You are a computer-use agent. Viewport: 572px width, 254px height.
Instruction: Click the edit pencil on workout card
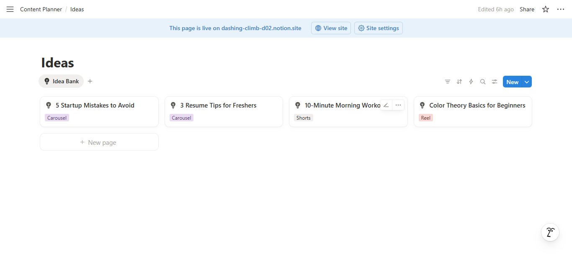386,105
